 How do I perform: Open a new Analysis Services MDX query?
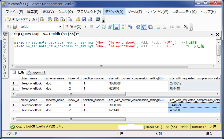pos(50,19)
